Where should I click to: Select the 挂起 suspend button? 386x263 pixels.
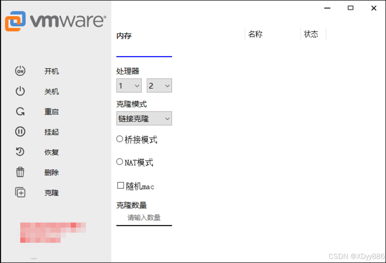[52, 132]
